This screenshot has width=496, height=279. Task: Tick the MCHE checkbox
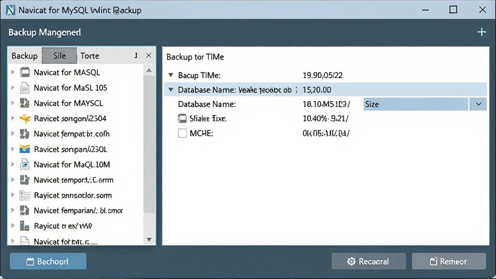[x=182, y=133]
